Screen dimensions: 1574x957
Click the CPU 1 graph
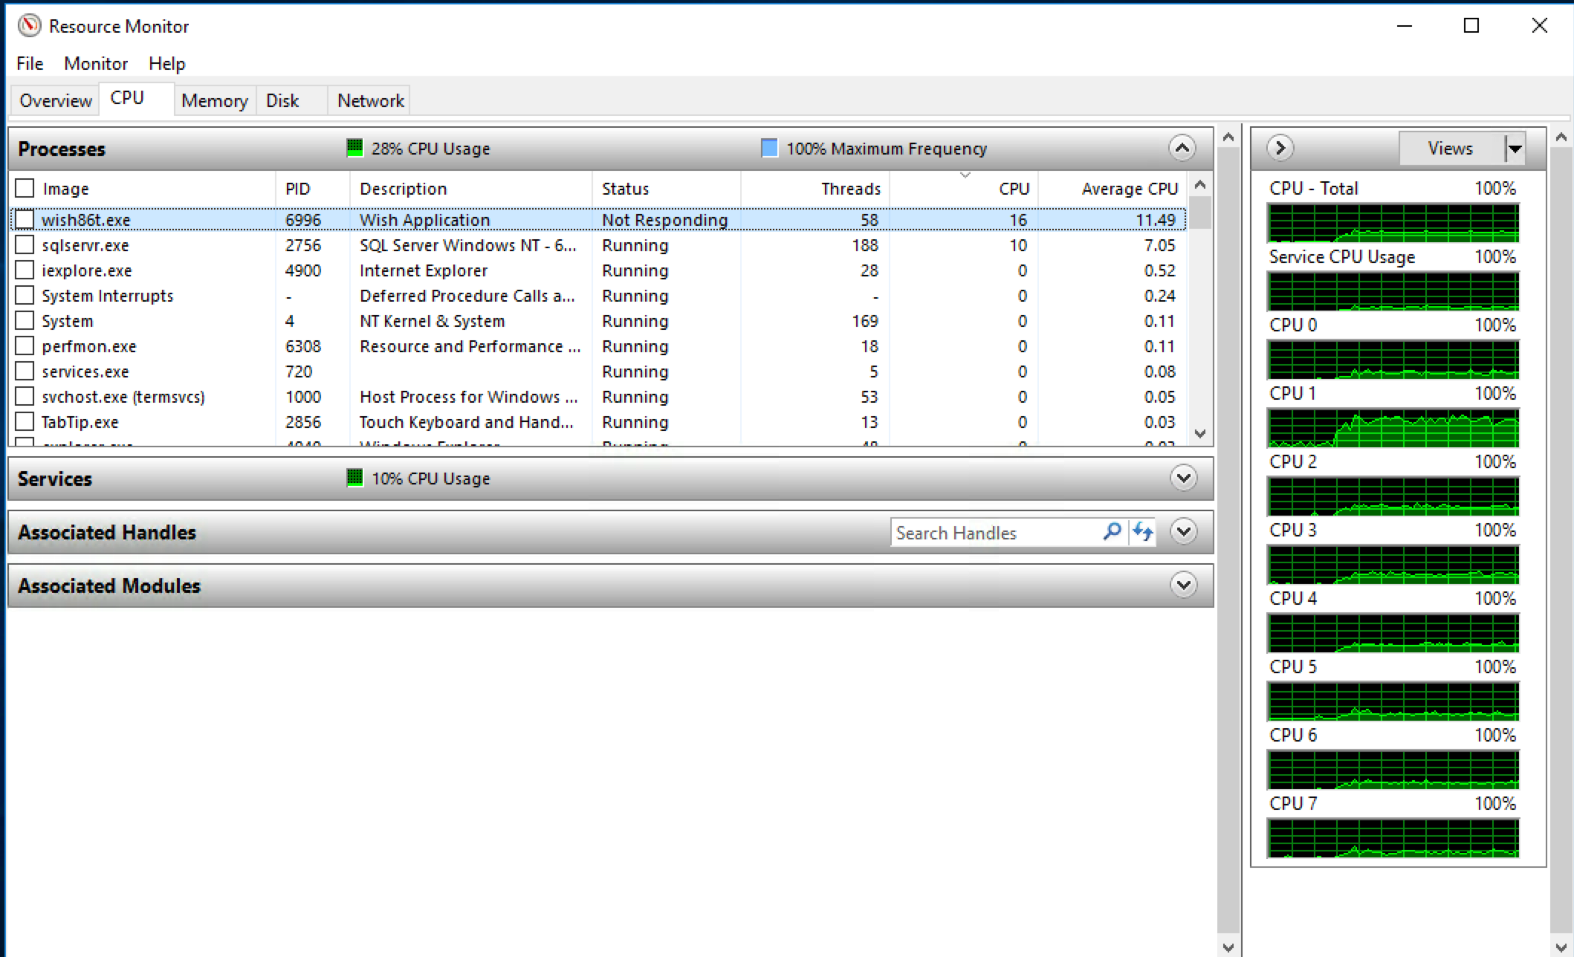point(1393,428)
